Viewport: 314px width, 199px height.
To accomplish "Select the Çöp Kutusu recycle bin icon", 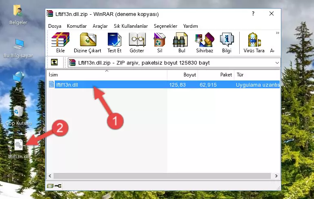I will (18, 115).
